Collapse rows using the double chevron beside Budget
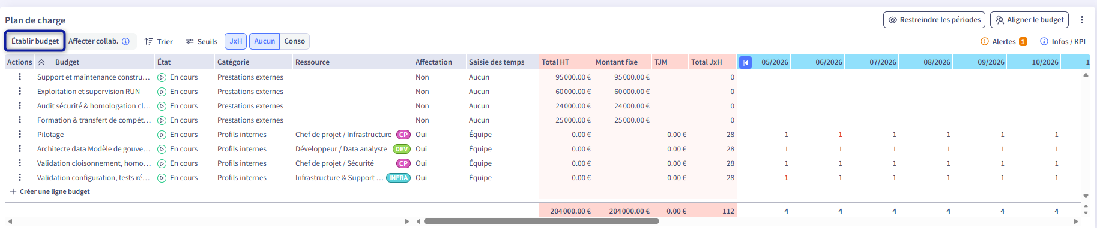1097x228 pixels. pyautogui.click(x=41, y=62)
